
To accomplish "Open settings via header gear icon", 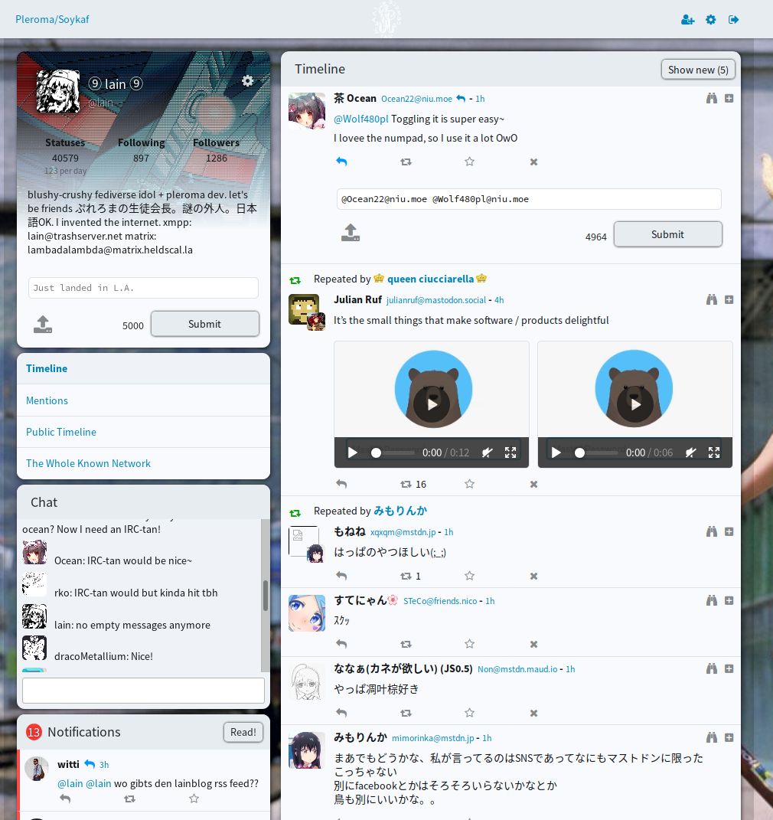I will (711, 20).
